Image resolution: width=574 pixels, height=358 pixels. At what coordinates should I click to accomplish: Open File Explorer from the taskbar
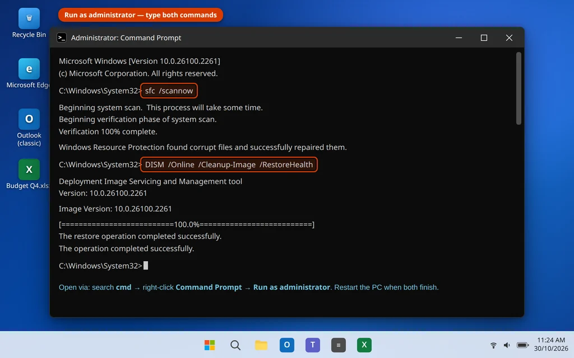point(261,345)
